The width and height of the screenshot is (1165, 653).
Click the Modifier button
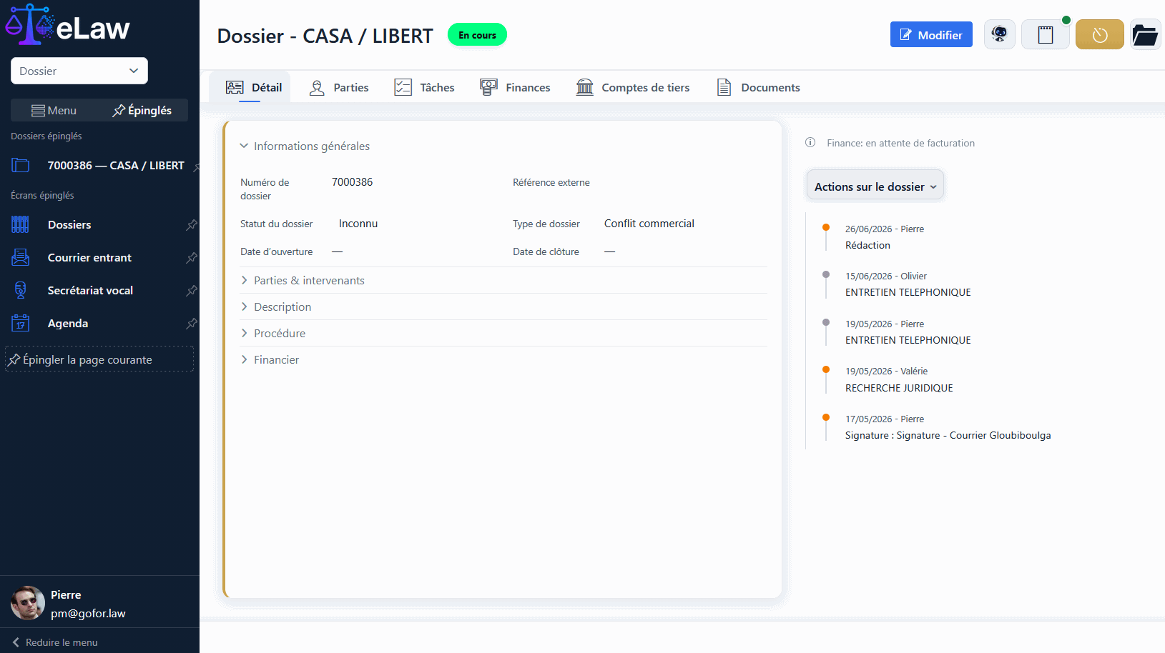[931, 34]
